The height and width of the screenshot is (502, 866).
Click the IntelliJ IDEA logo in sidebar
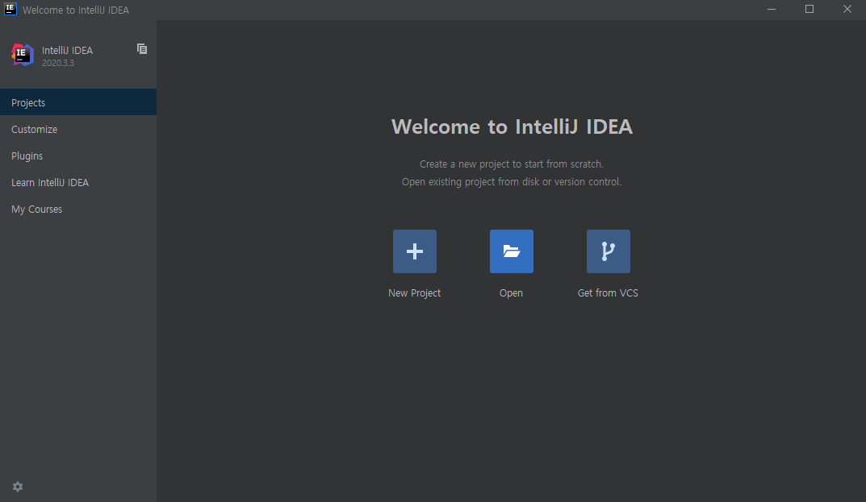coord(23,55)
